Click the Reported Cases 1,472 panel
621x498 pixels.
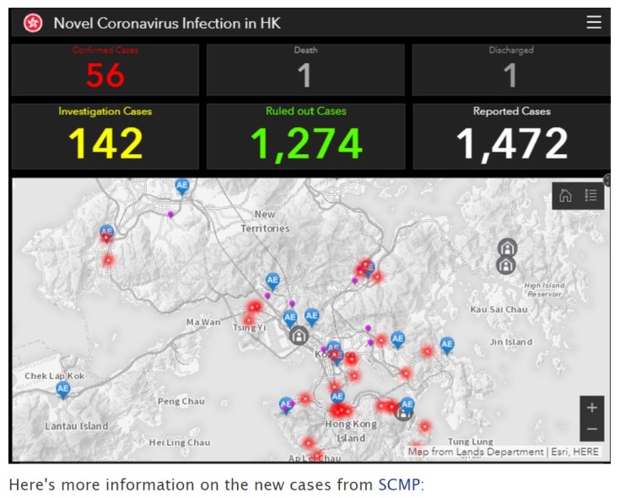point(511,137)
